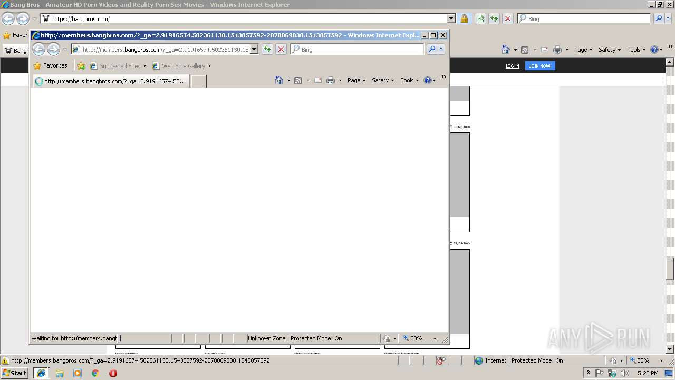Open Windows Media Player from taskbar
The height and width of the screenshot is (380, 675).
click(78, 373)
